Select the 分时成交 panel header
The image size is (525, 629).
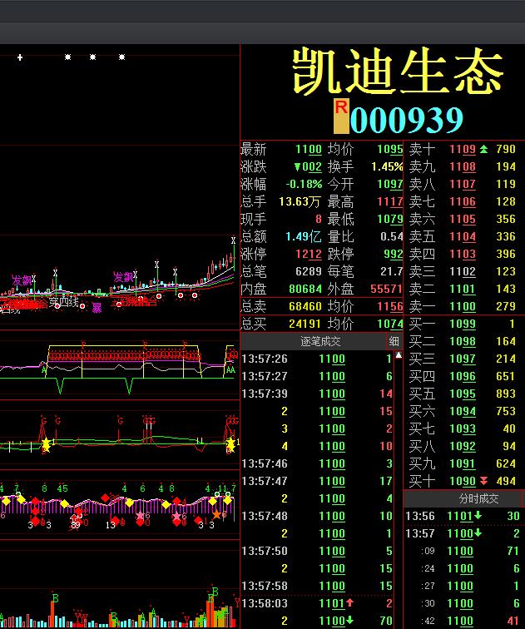pos(478,498)
